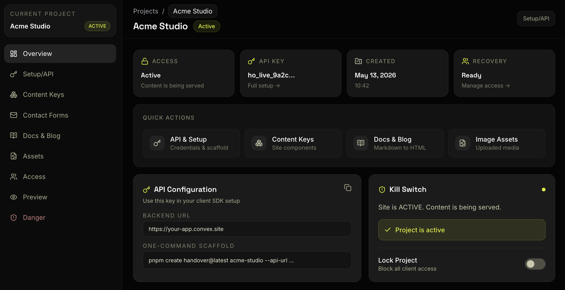
Task: Click the Contact Forms envelope icon
Action: click(14, 115)
